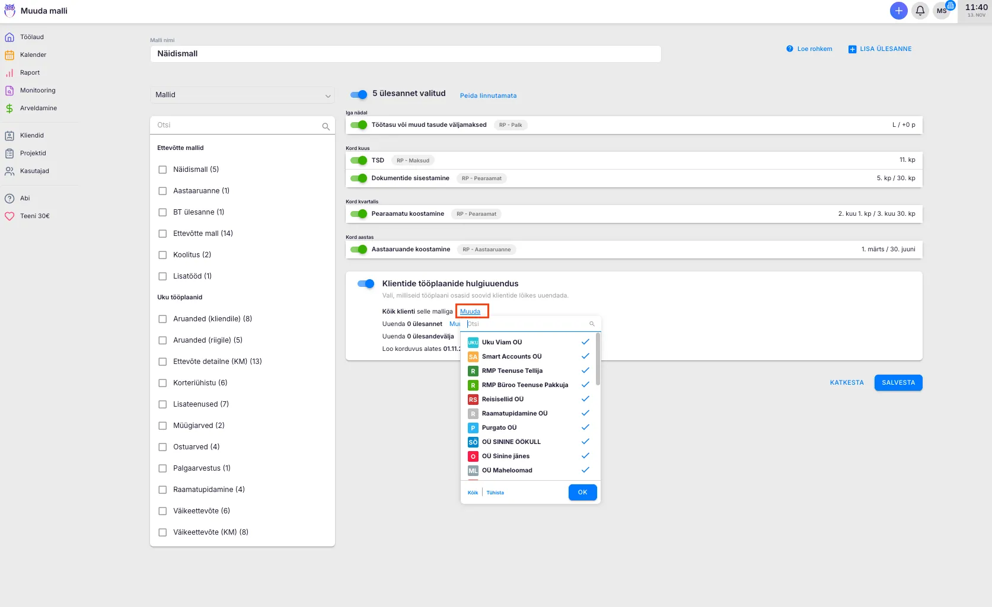Select Purgato OÜ in client list

point(499,427)
